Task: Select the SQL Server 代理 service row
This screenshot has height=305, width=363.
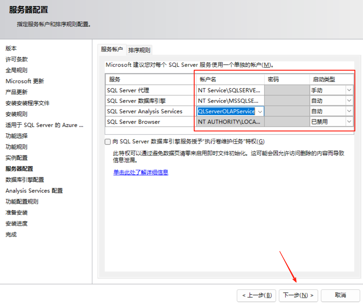Action: (x=151, y=90)
